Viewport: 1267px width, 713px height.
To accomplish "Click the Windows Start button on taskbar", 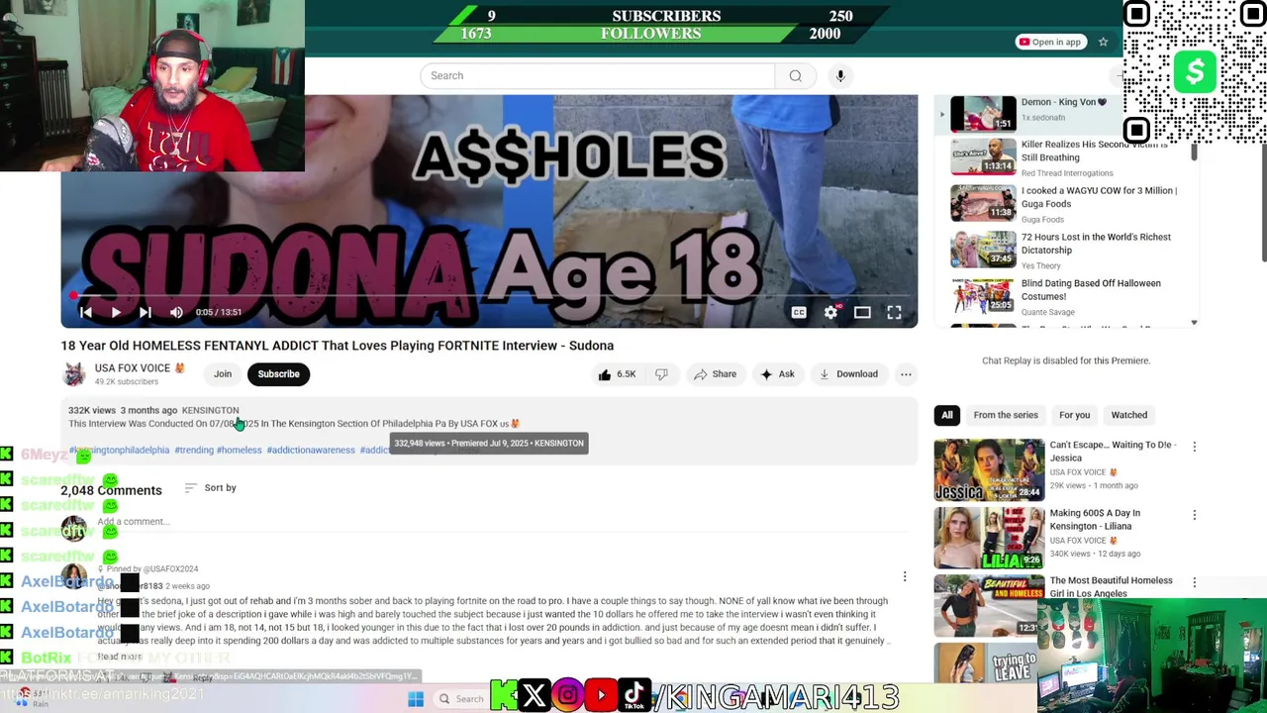I will pos(416,699).
